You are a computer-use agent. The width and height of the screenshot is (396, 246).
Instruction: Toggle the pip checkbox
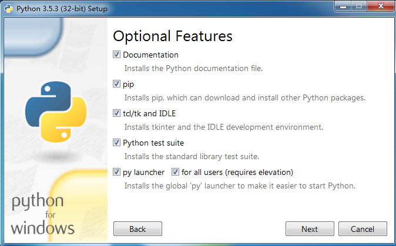pyautogui.click(x=116, y=84)
